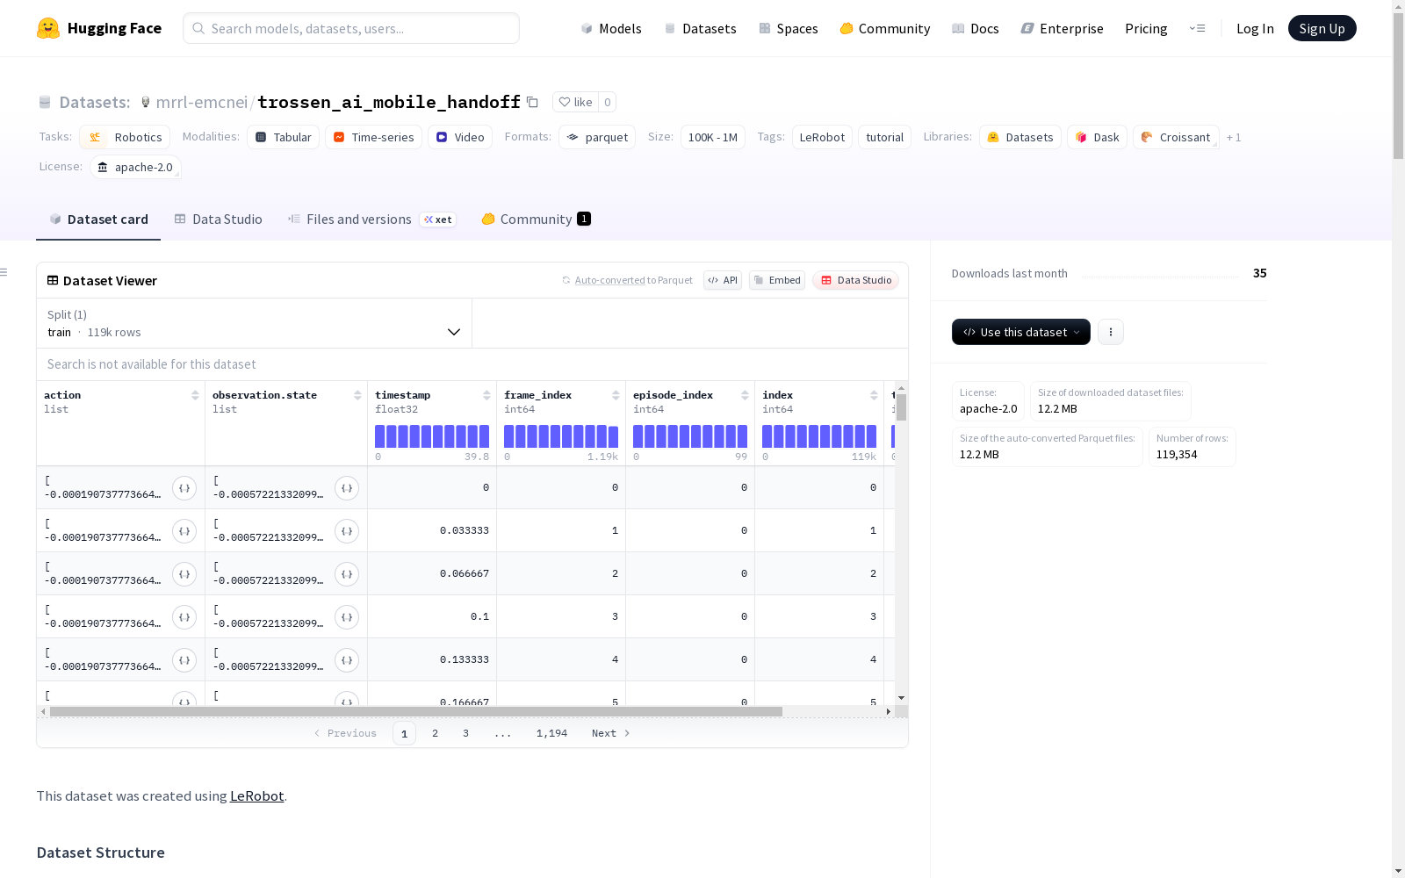Open the Split train dropdown
Viewport: 1405px width, 878px height.
tap(254, 323)
